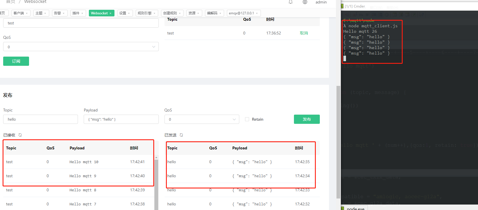Open the subscribe QoS dropdown
The height and width of the screenshot is (210, 478).
(81, 47)
